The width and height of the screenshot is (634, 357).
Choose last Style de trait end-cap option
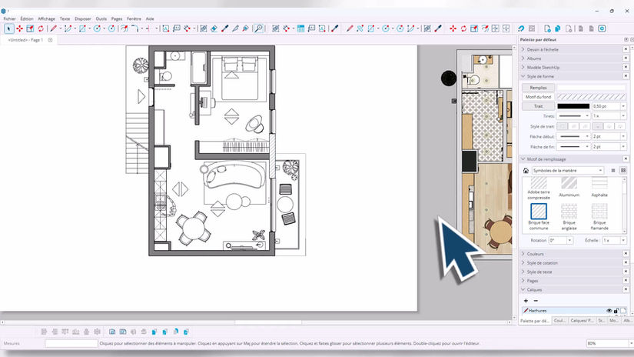pos(621,127)
